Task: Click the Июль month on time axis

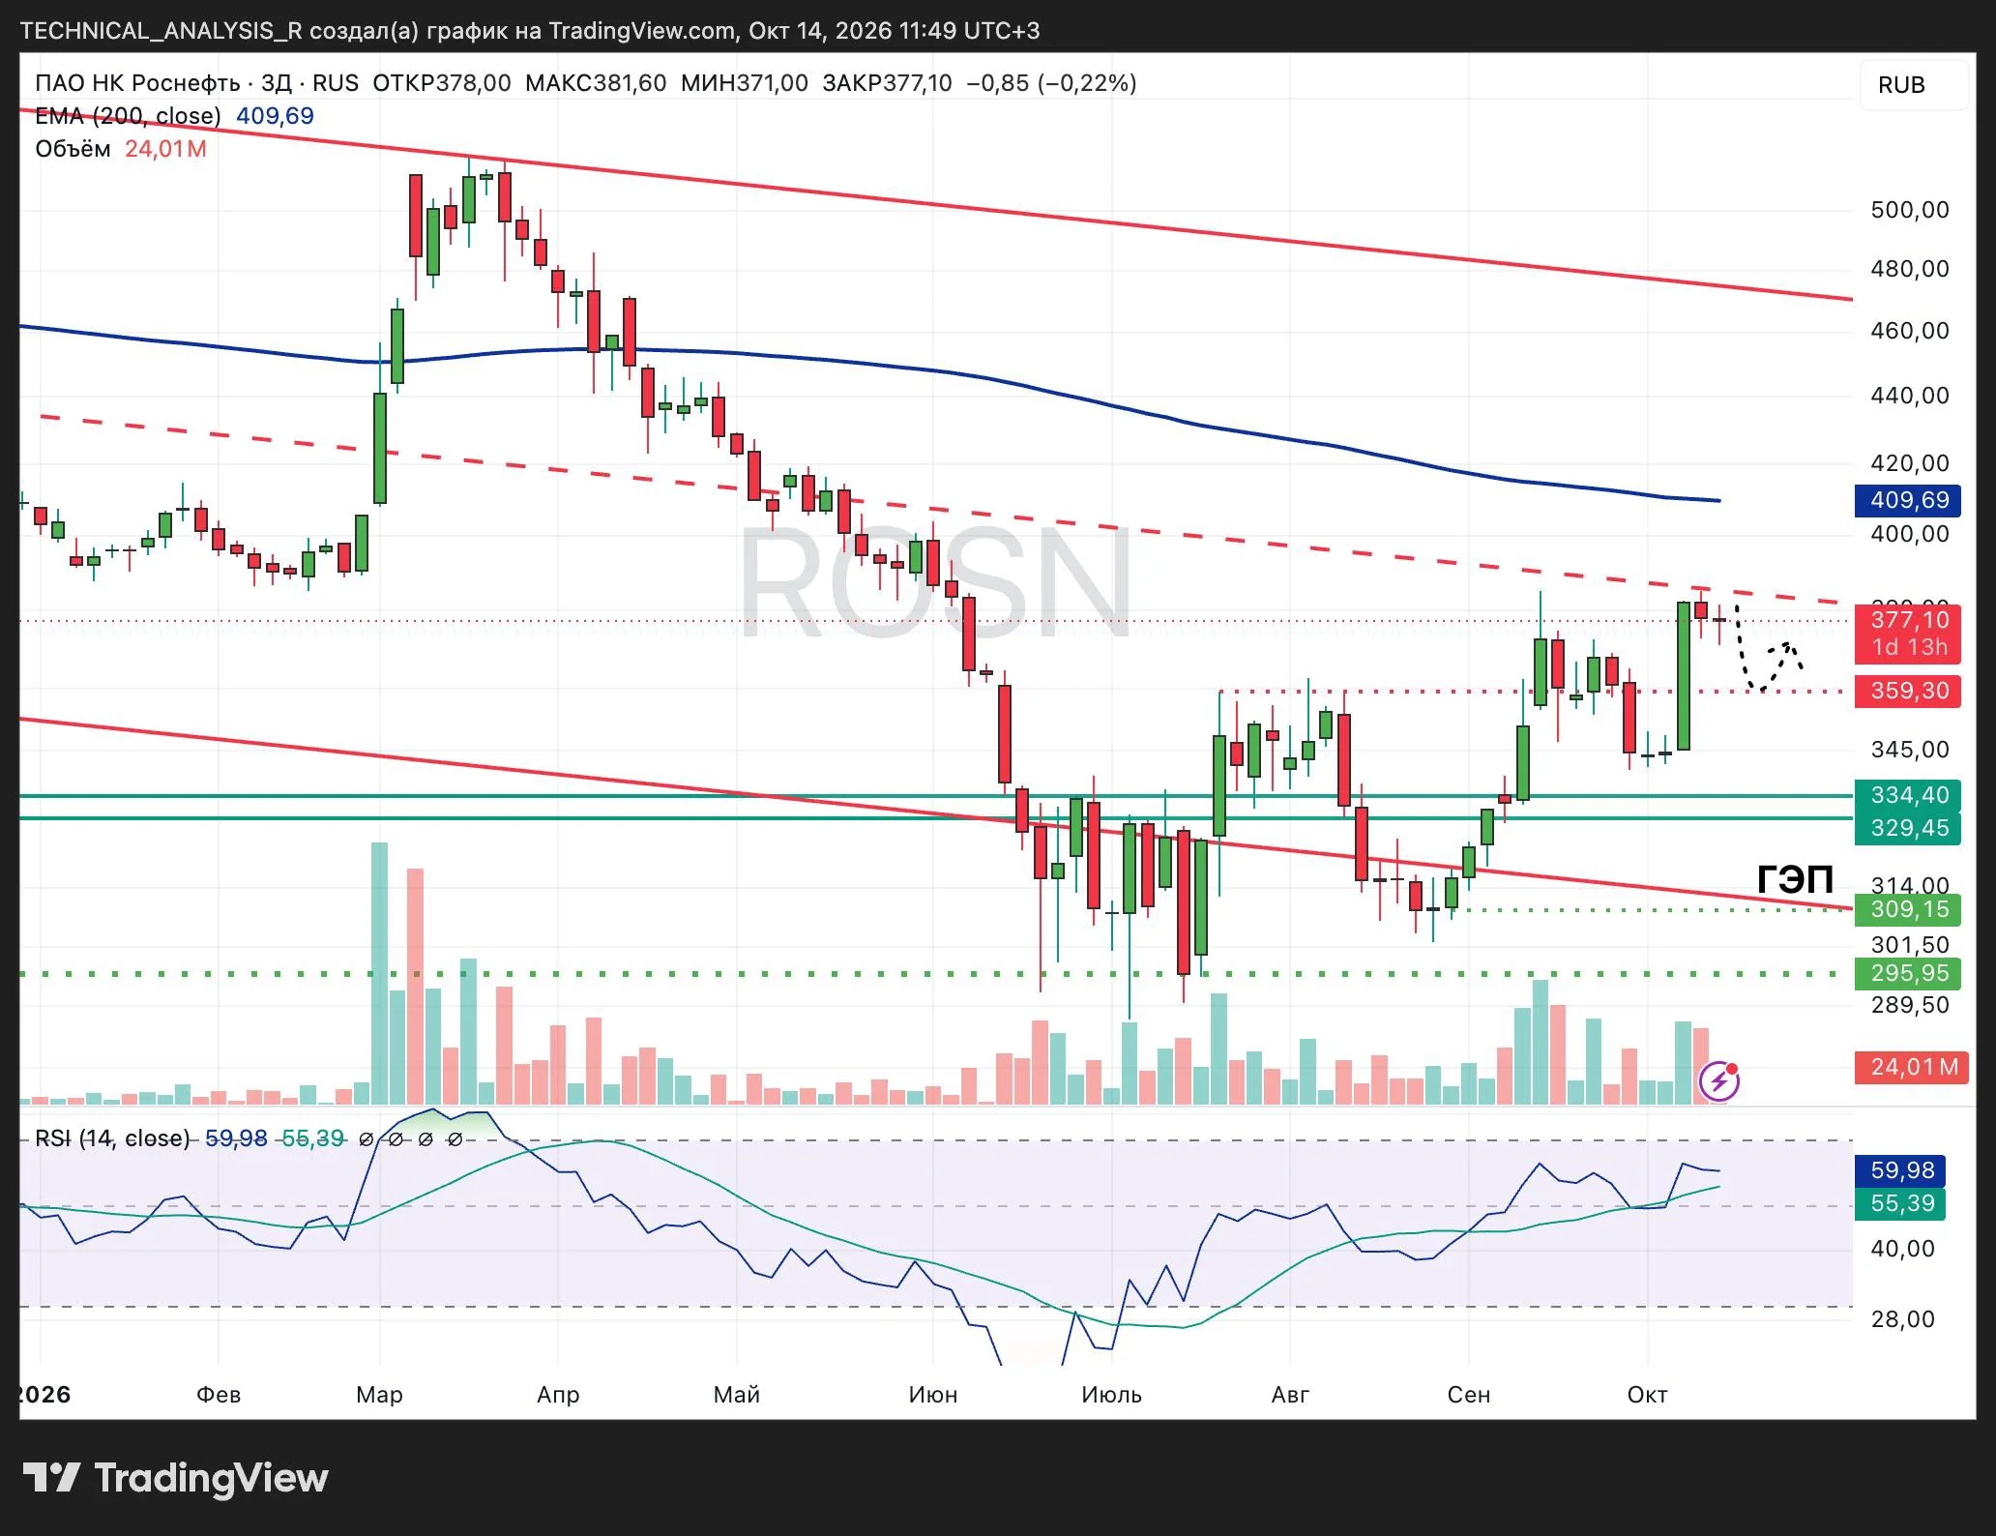Action: (x=1111, y=1395)
